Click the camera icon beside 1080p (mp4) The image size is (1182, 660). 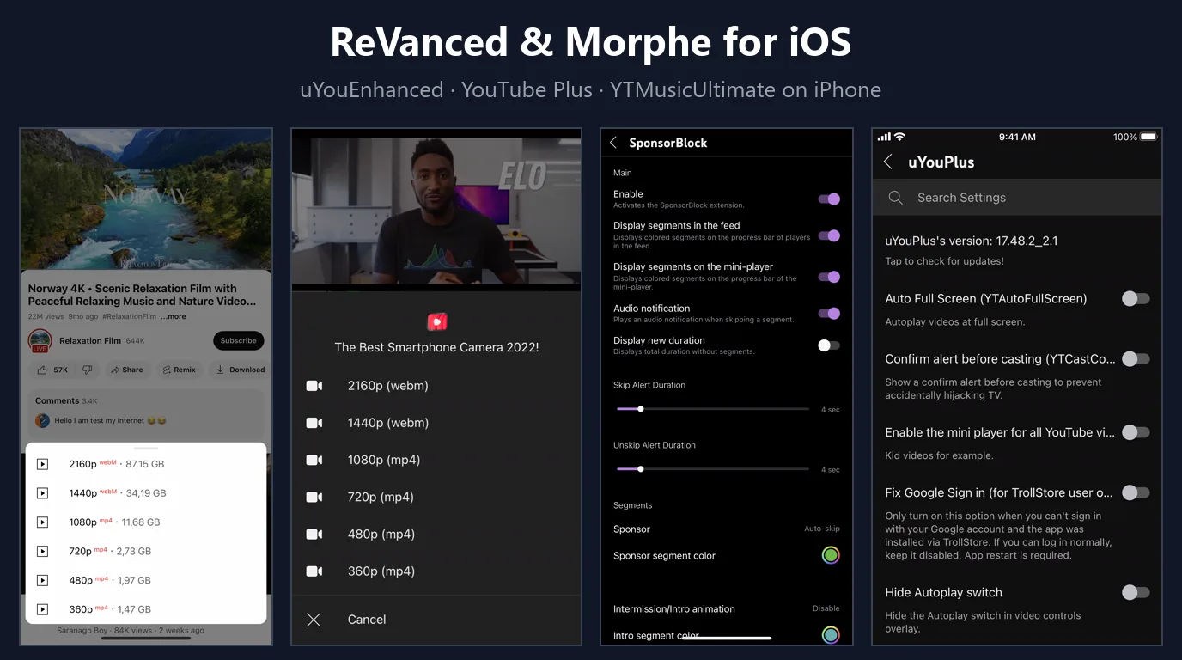click(x=314, y=460)
